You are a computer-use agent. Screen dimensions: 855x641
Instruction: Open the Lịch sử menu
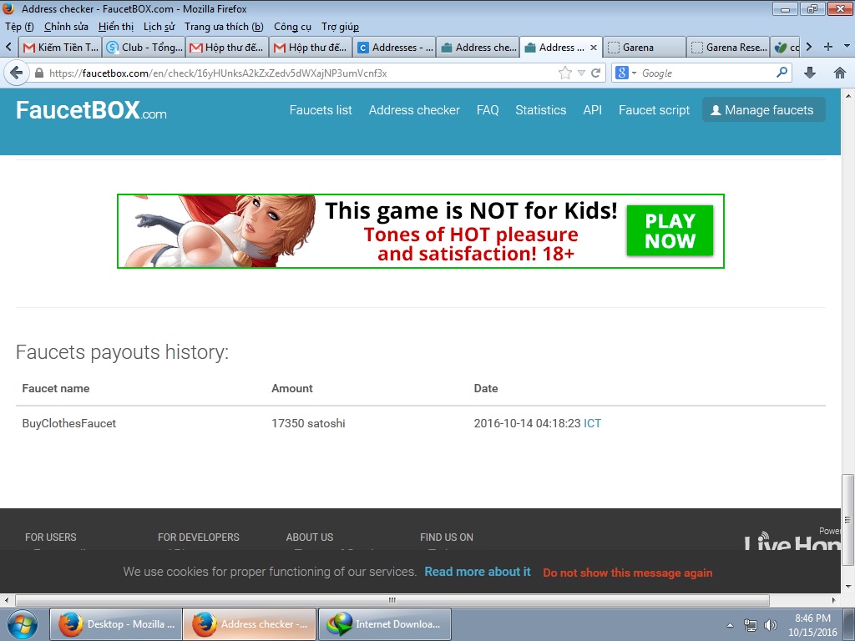coord(159,27)
